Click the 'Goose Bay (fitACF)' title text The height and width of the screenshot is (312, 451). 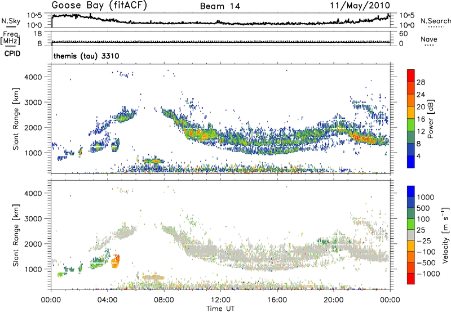tap(99, 6)
